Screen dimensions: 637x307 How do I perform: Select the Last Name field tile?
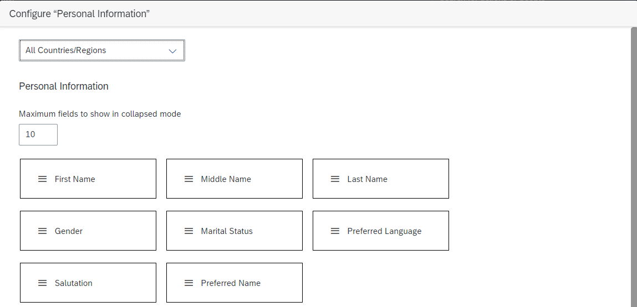(x=381, y=179)
